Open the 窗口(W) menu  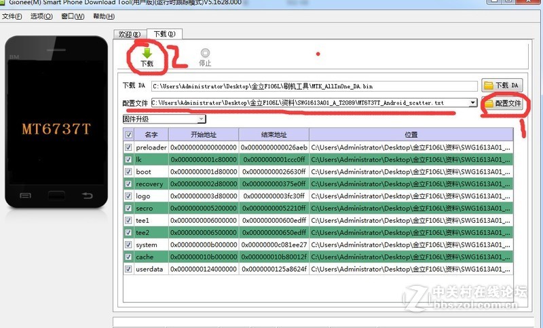coord(73,16)
